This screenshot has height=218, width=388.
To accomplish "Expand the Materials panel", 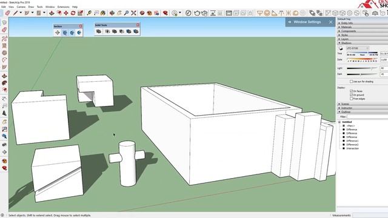I will click(x=363, y=27).
